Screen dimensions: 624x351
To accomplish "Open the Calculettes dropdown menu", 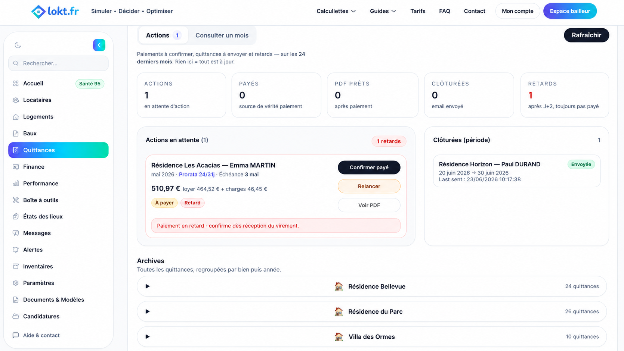I will tap(336, 11).
